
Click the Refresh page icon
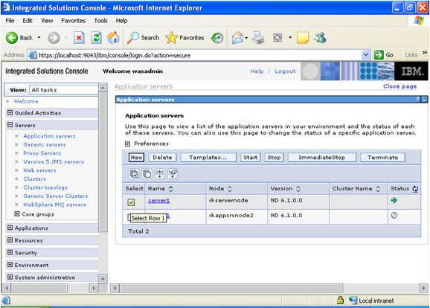point(96,38)
